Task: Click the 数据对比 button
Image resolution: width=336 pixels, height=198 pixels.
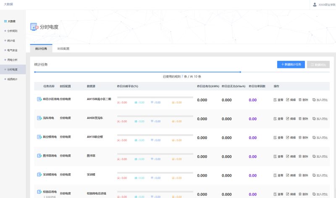Action: [318, 65]
